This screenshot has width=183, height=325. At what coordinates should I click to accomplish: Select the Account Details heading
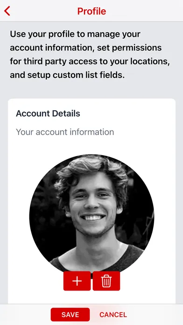(48, 113)
